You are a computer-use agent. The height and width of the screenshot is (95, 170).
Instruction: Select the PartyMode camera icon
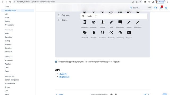point(129,32)
